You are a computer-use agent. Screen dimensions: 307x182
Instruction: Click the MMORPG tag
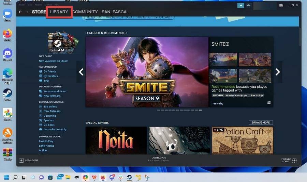(218, 96)
